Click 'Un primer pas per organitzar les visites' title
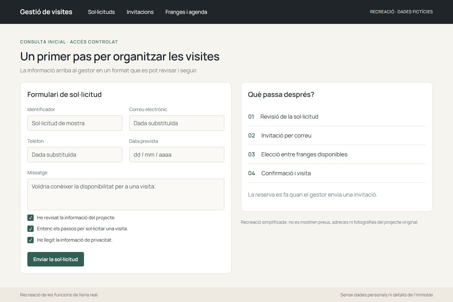The height and width of the screenshot is (302, 453). (x=120, y=57)
